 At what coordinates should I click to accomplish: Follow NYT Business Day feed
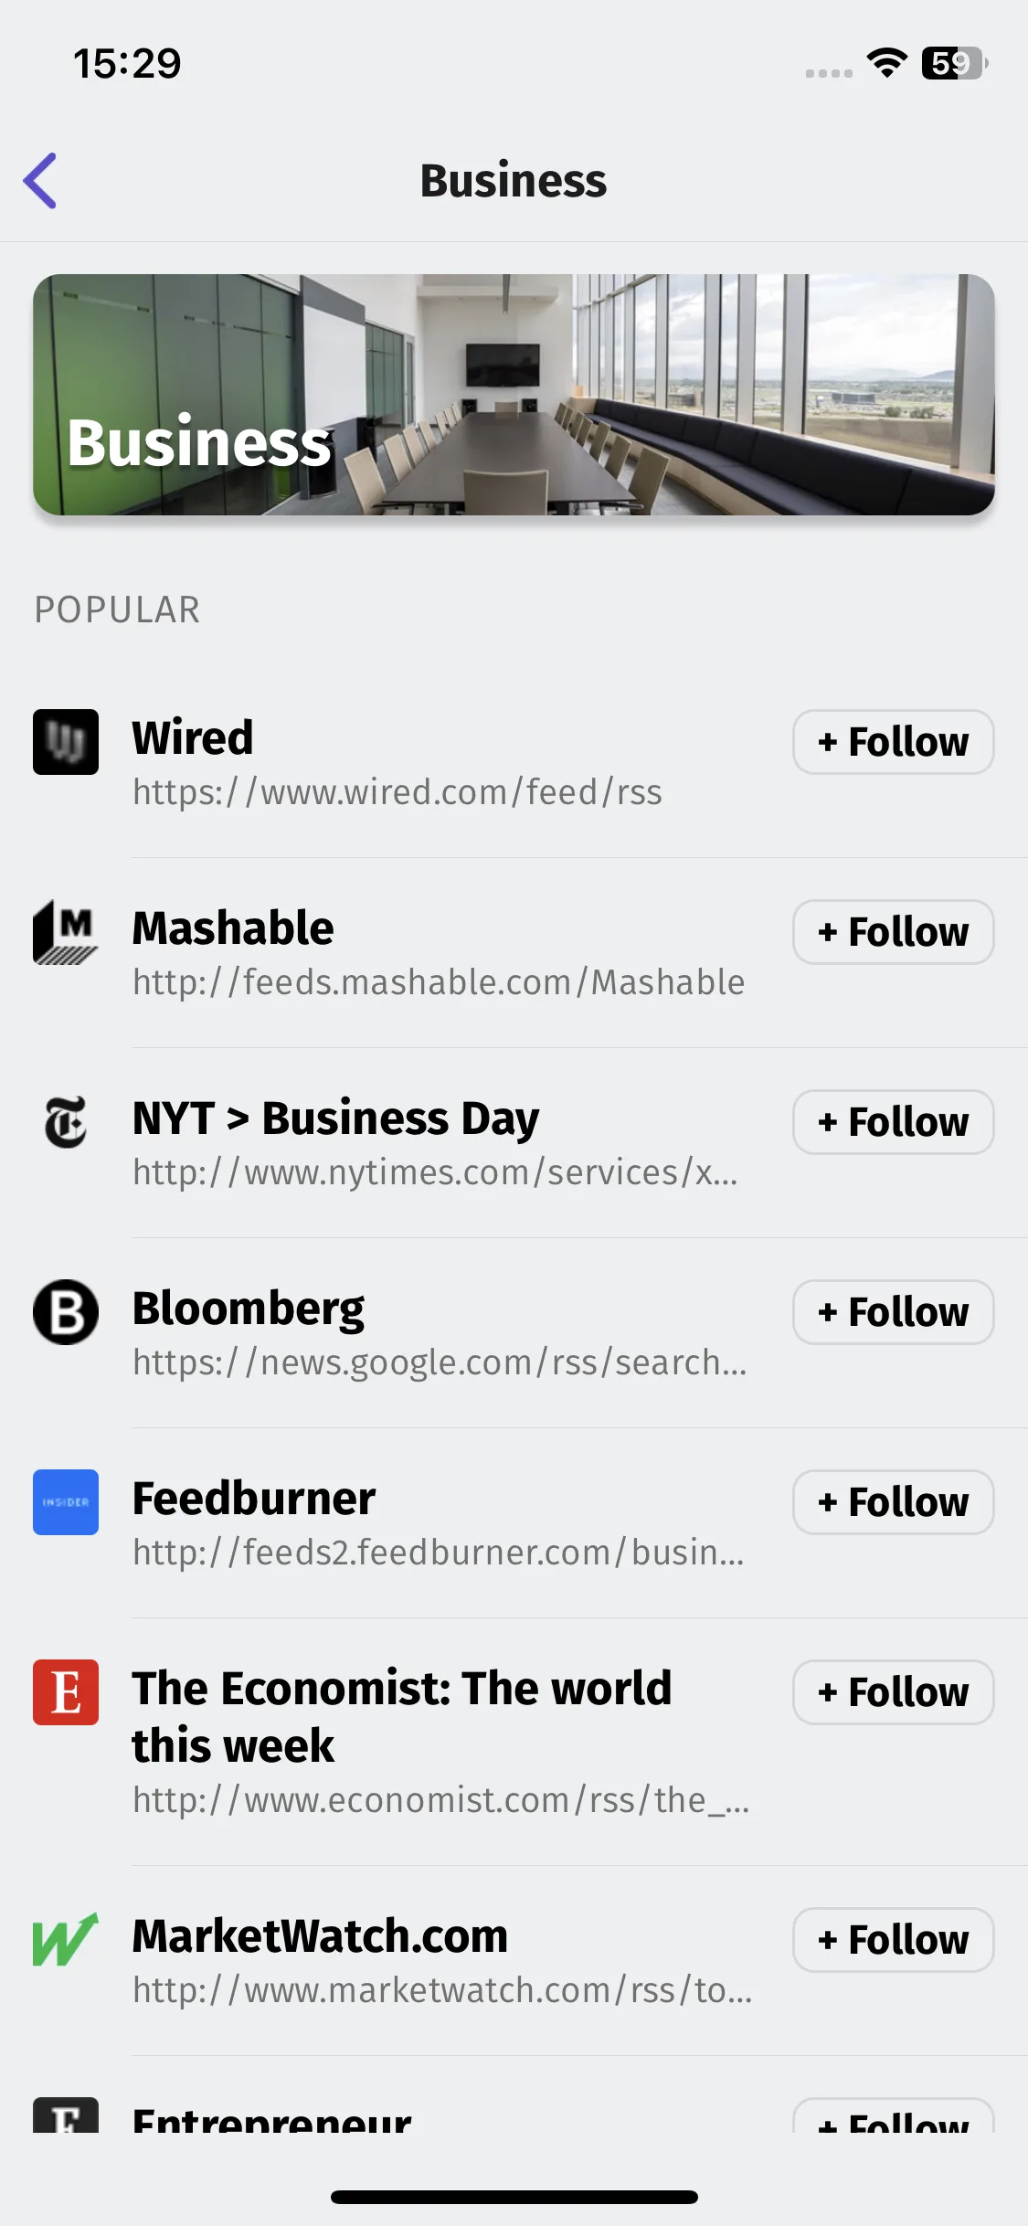click(x=894, y=1122)
